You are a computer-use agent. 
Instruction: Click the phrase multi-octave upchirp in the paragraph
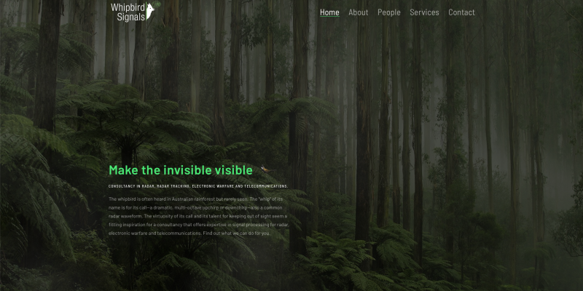point(195,207)
